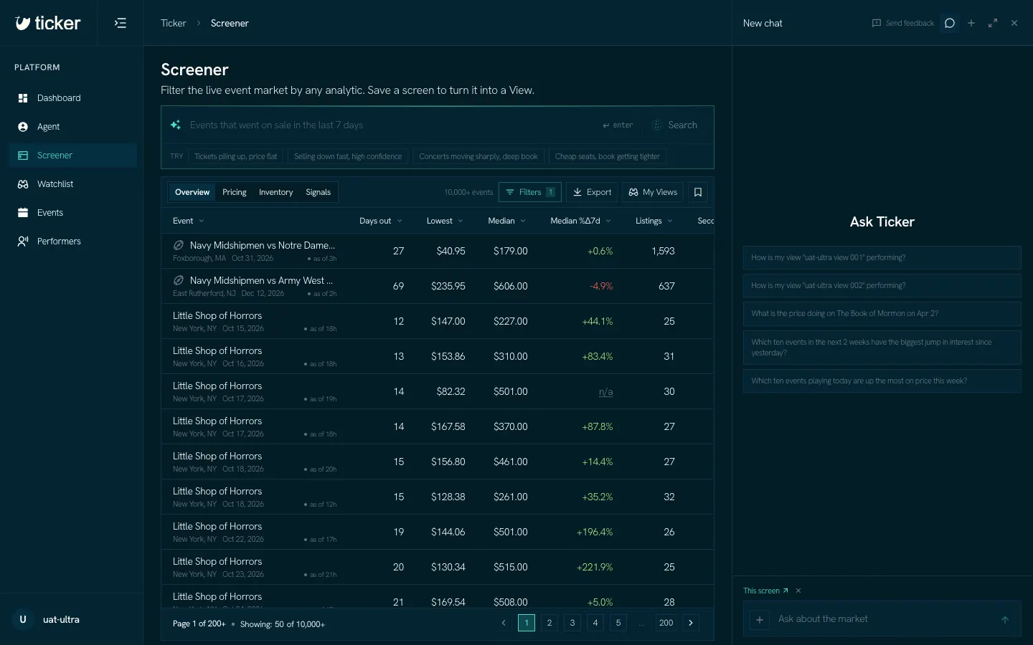This screenshot has width=1033, height=645.
Task: Try 'Selling down fast, high confidence' suggestion
Action: pos(348,156)
